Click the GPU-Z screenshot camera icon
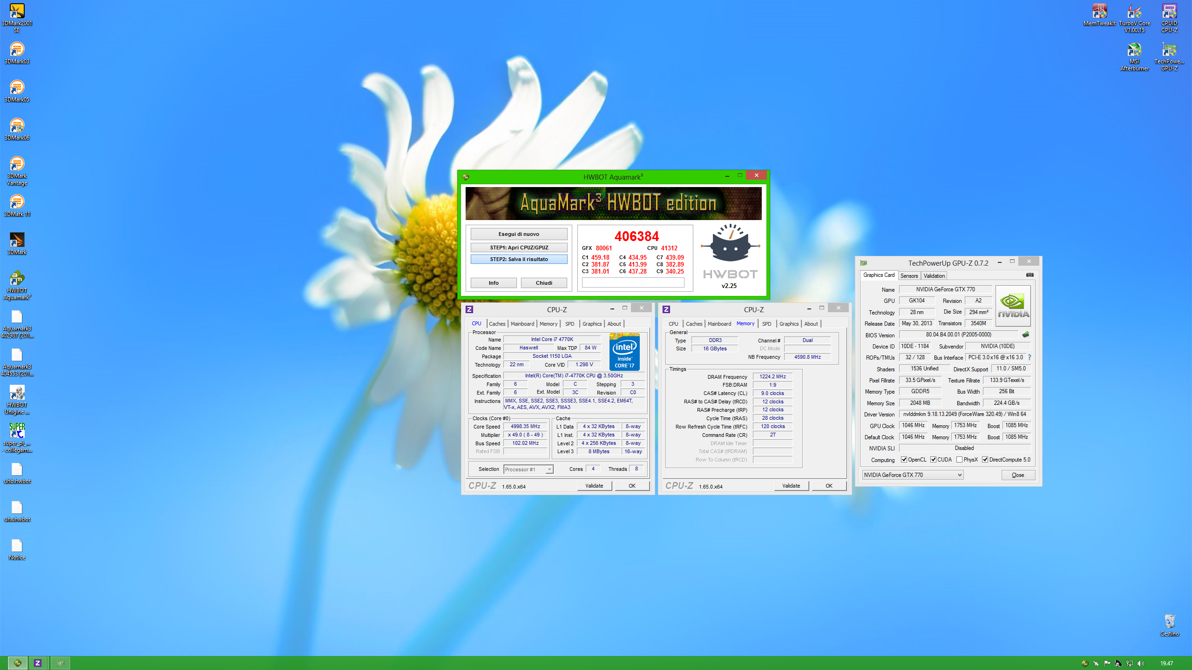Viewport: 1192px width, 670px height. [1030, 275]
